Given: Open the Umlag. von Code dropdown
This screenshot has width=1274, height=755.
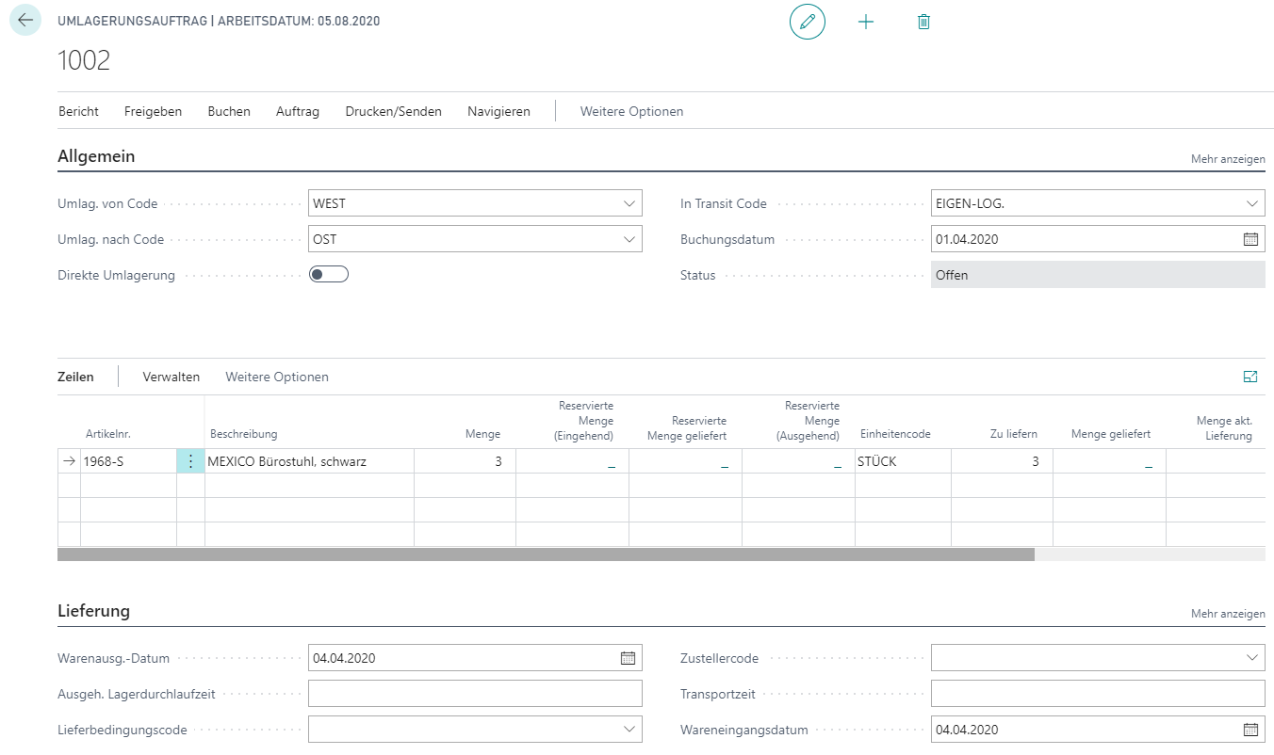Looking at the screenshot, I should [x=629, y=203].
